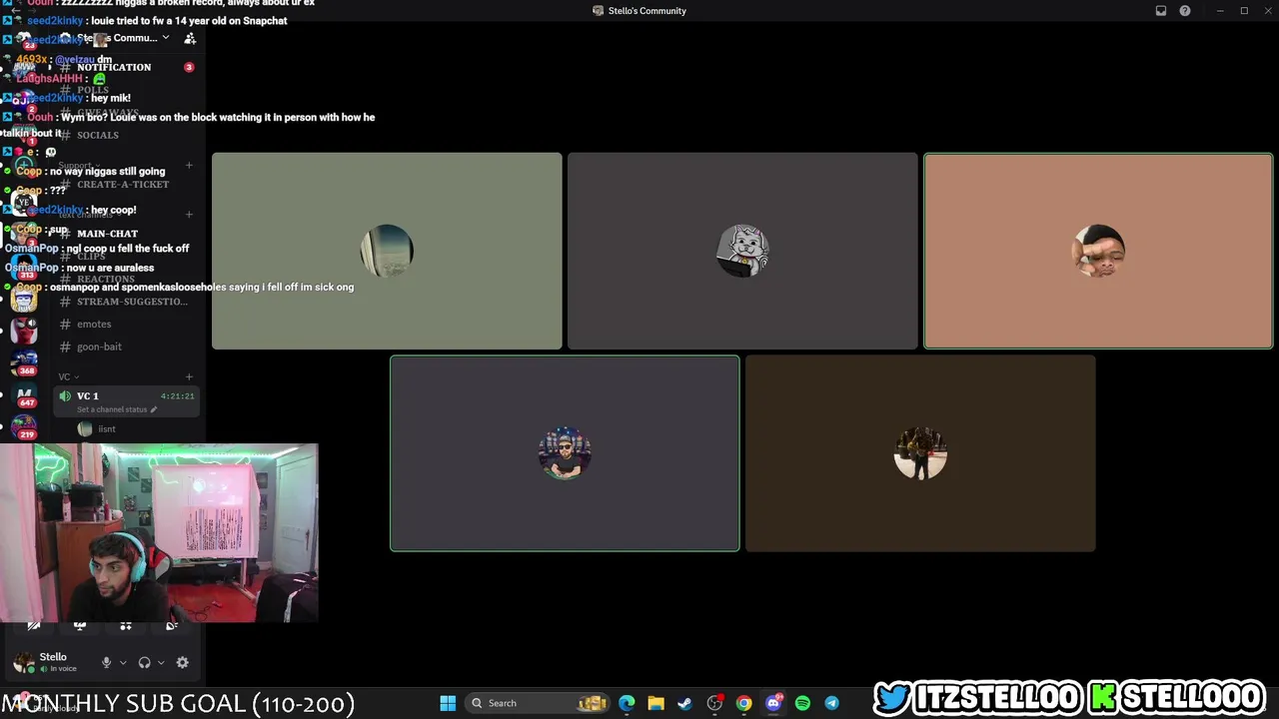Open Discord user settings gear
This screenshot has width=1279, height=719.
point(182,662)
